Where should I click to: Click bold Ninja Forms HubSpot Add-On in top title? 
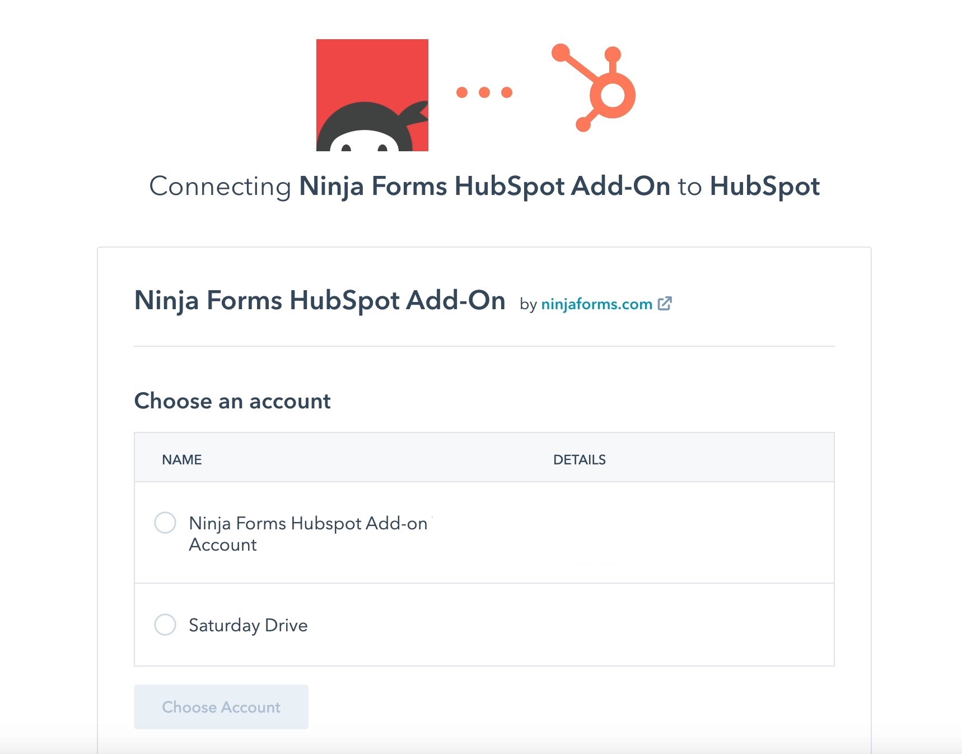coord(484,187)
